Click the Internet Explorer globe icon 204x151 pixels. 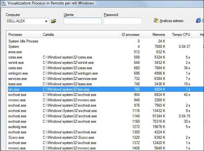[198, 21]
